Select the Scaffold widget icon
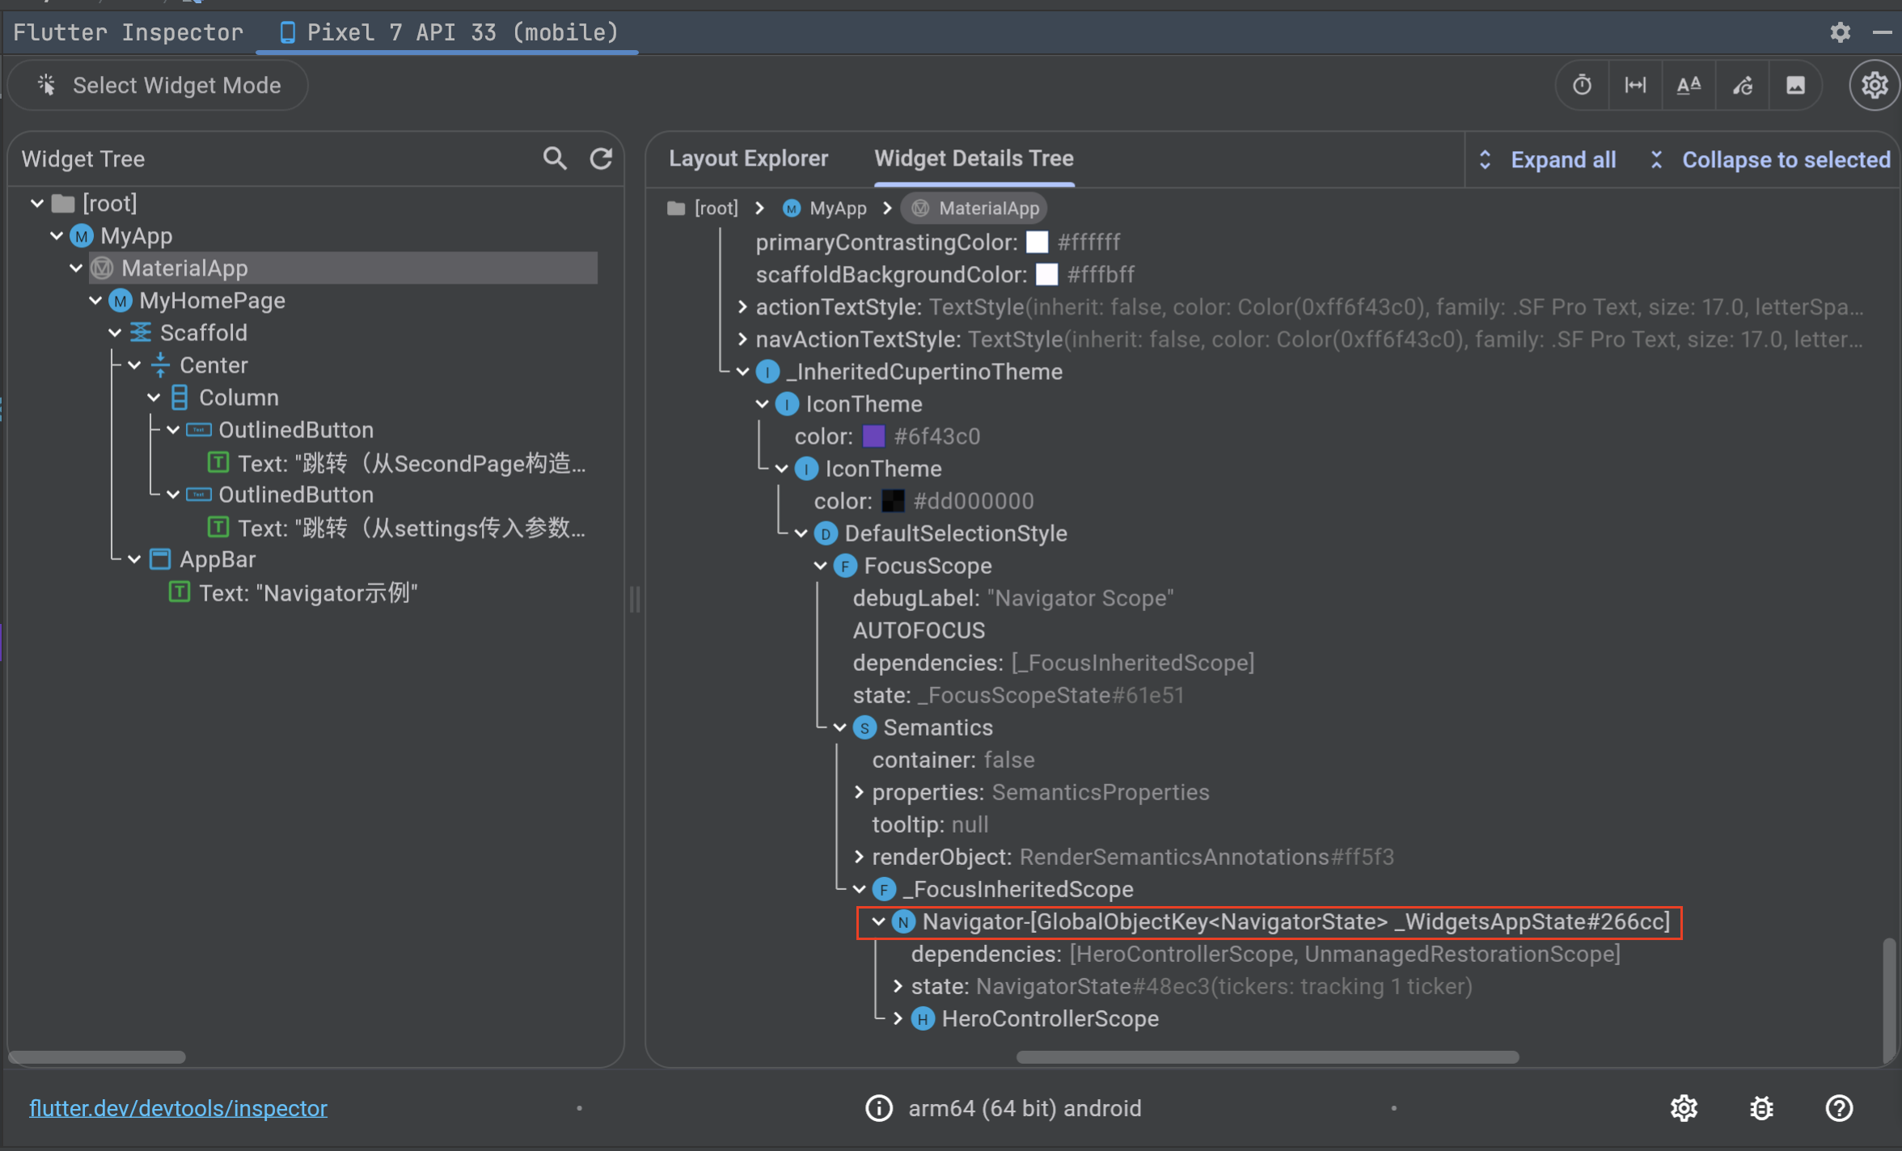 (141, 333)
